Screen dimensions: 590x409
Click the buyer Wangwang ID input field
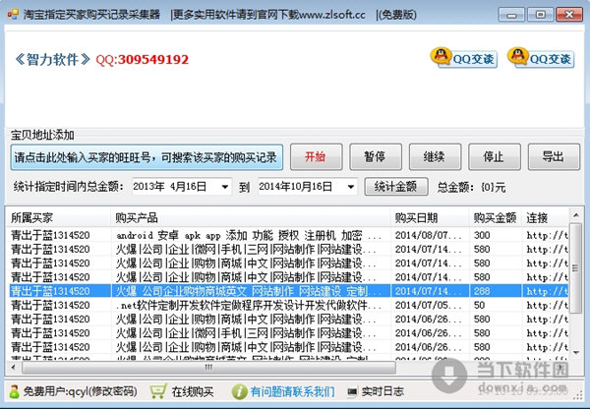pyautogui.click(x=147, y=157)
